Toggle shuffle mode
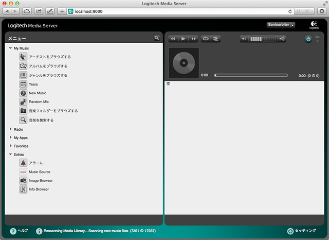This screenshot has width=329, height=240. pyautogui.click(x=216, y=39)
